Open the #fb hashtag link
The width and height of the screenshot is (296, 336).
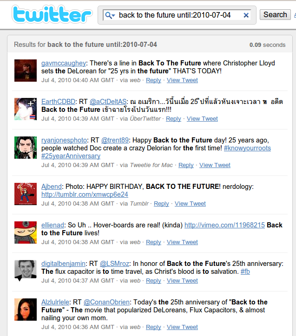[x=245, y=271]
